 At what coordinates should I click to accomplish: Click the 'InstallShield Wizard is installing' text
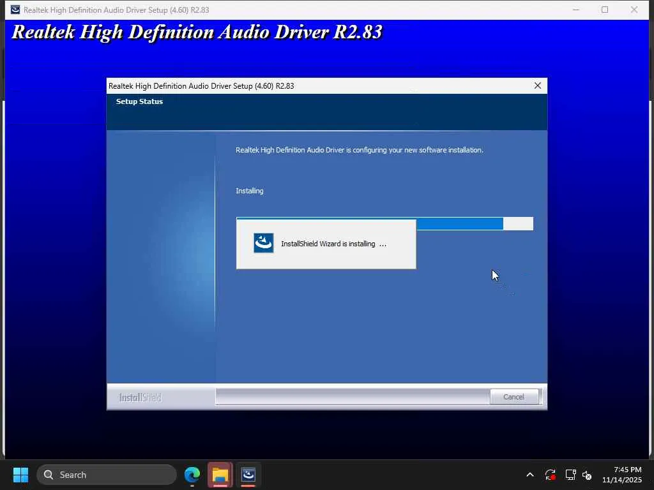pyautogui.click(x=333, y=244)
